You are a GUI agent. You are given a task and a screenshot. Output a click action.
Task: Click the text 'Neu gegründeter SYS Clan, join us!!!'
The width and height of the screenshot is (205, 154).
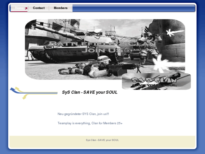pyautogui.click(x=83, y=114)
